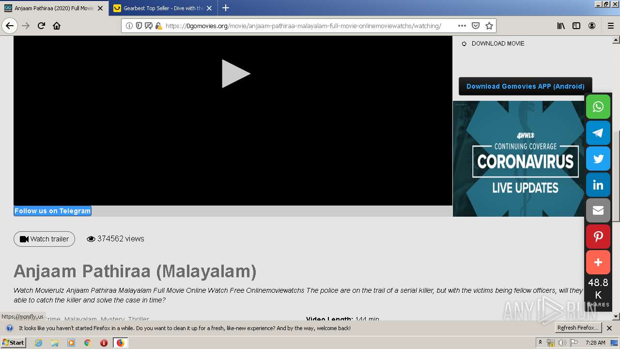
Task: Share via WhatsApp icon
Action: (x=598, y=107)
